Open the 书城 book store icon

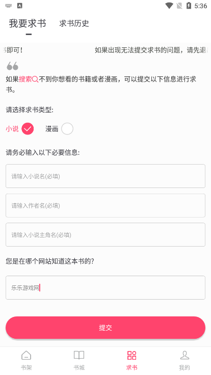pos(79,356)
